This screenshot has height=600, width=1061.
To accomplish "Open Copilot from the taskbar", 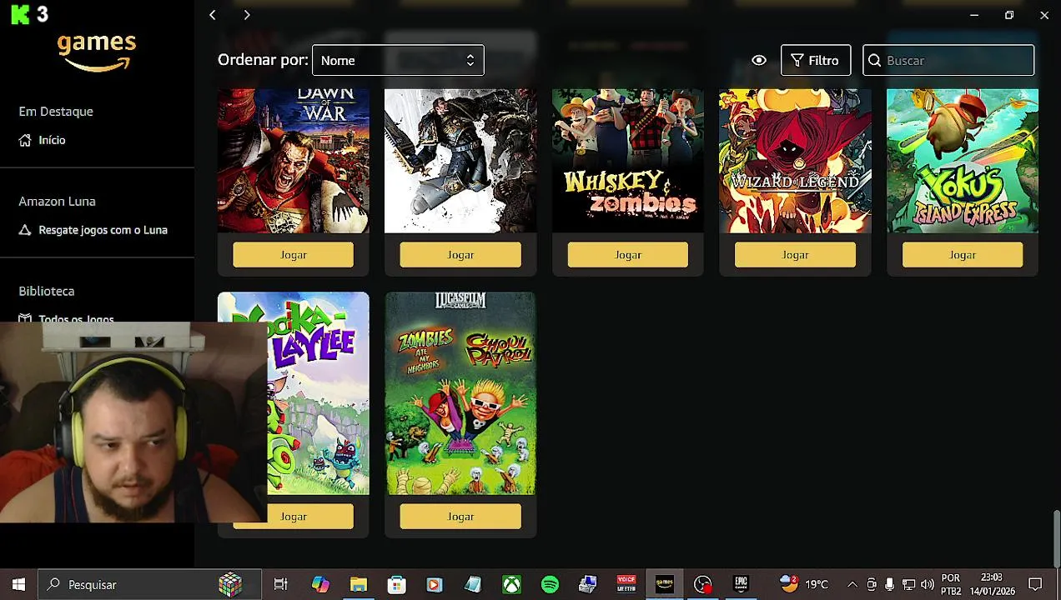I will [x=320, y=584].
